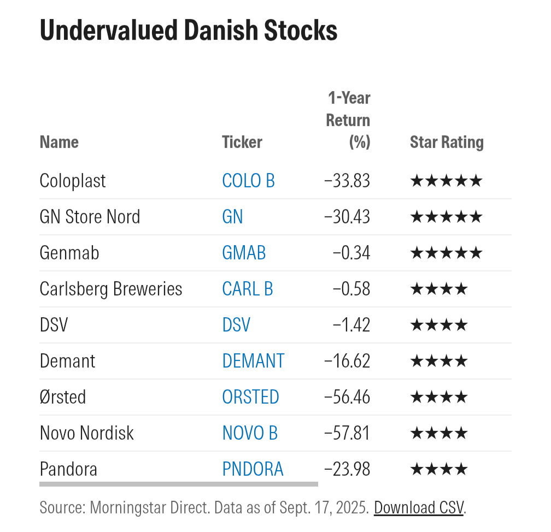The height and width of the screenshot is (532, 551).
Task: Click the horizontal scrollbar under the table
Action: [x=179, y=484]
